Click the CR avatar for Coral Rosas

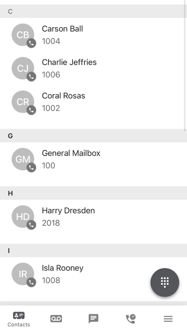point(23,102)
